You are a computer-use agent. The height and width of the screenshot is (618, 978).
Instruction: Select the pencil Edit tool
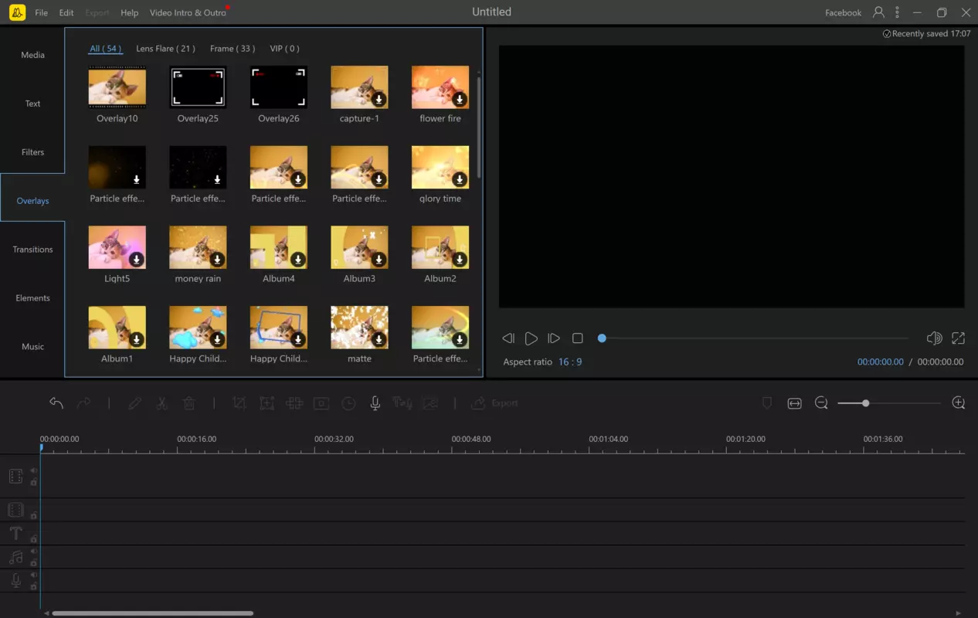(134, 402)
